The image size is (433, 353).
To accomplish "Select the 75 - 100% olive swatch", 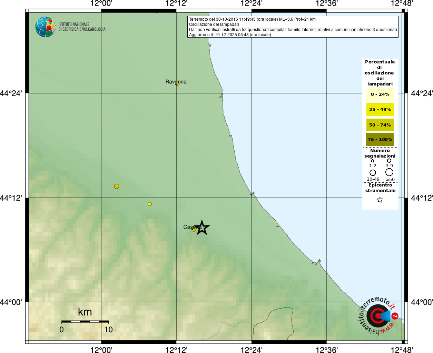I will [x=380, y=140].
